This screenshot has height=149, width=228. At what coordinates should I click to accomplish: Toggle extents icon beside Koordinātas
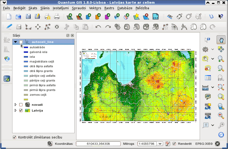[x=50, y=144]
